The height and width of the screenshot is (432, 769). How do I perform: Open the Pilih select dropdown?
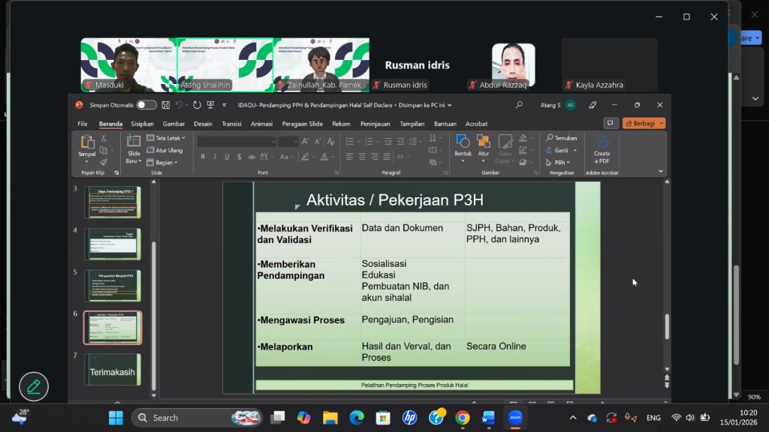tap(559, 162)
